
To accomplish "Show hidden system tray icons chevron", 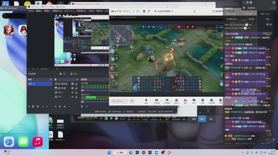I will click(x=243, y=153).
